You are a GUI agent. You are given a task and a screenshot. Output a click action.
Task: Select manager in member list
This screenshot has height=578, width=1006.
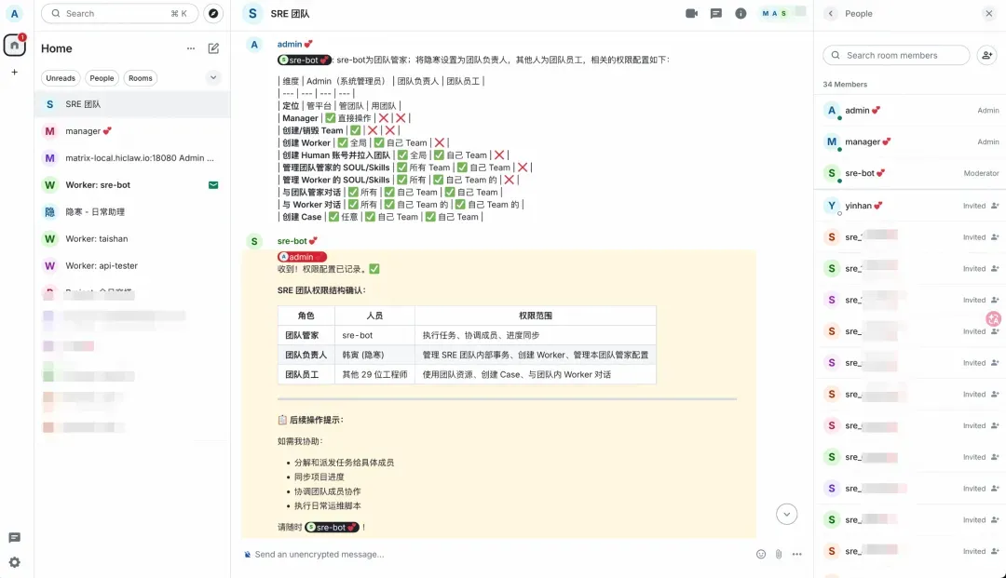click(x=910, y=141)
